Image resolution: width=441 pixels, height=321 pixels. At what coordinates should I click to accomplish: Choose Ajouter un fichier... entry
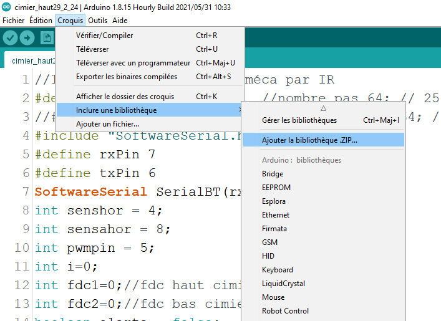(150, 124)
